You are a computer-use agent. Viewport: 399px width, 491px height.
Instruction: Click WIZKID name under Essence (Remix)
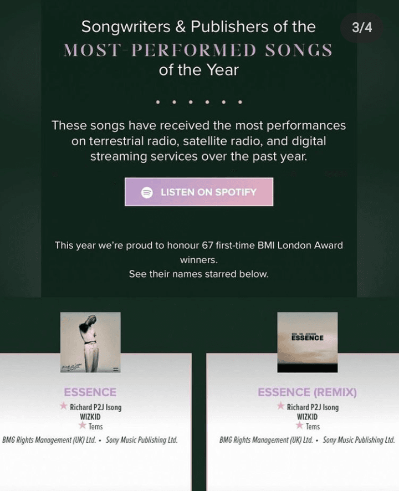tap(307, 417)
